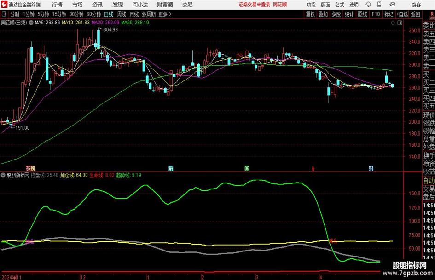Open the F10 company info
The width and height of the screenshot is (435, 280).
coord(376,14)
